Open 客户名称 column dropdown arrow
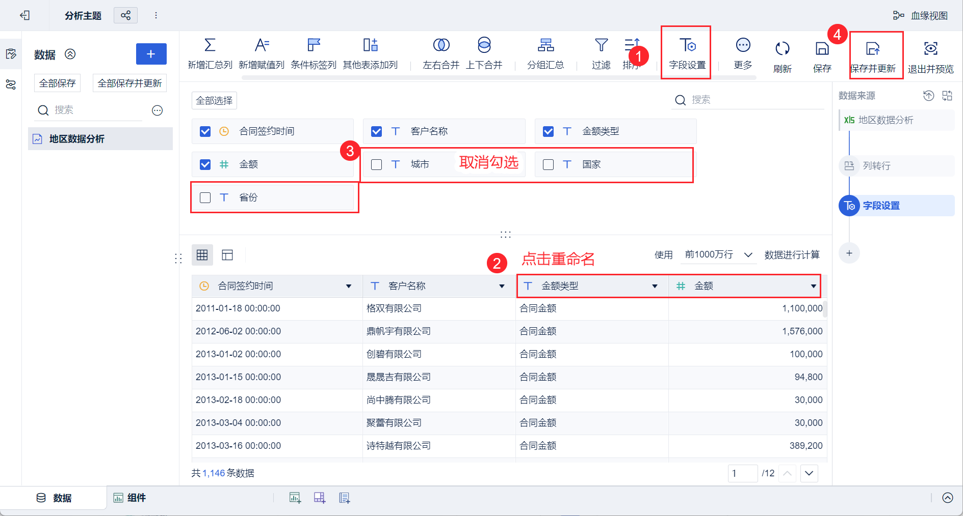Image resolution: width=963 pixels, height=516 pixels. pos(502,286)
